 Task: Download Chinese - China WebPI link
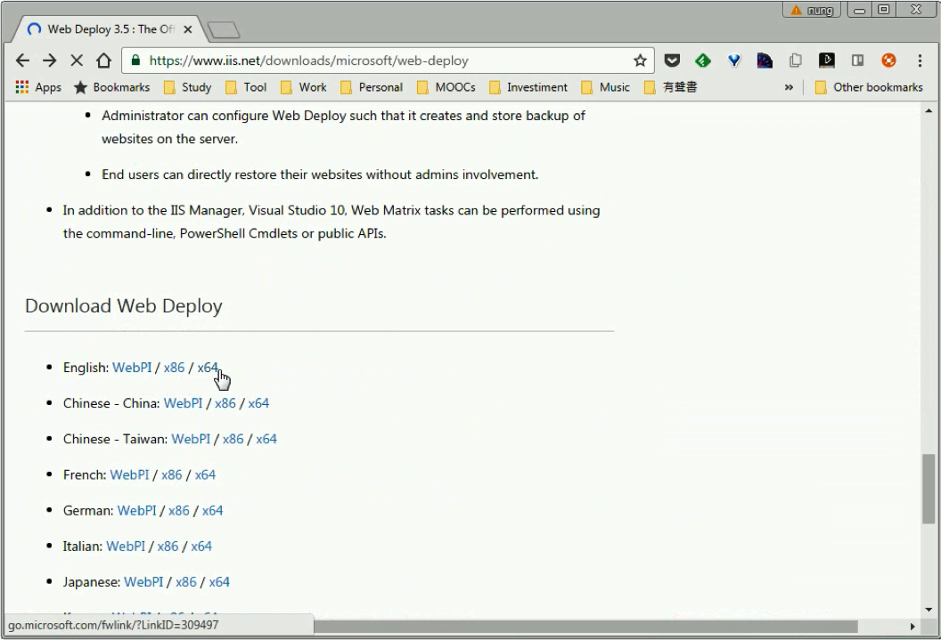pos(183,403)
